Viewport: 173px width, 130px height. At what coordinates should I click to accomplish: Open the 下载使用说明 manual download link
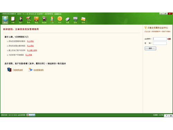[x=18, y=70]
